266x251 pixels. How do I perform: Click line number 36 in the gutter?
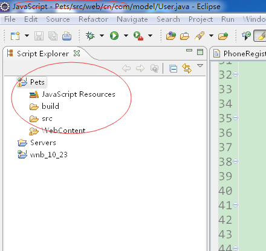[225, 133]
